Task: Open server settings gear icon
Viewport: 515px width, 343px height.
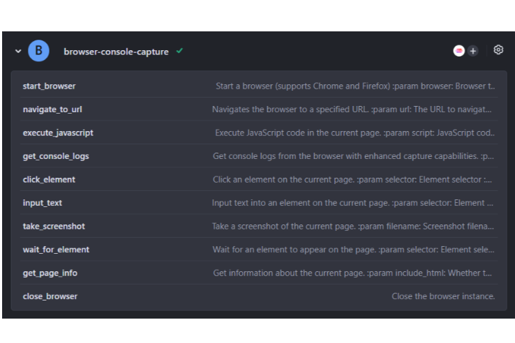Action: coord(498,50)
